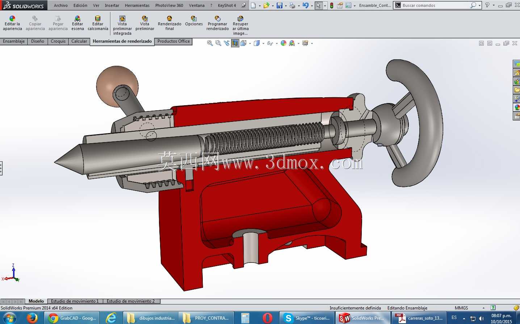Screen dimensions: 520x324
Task: Activate Zoom to Area tool
Action: [x=218, y=43]
